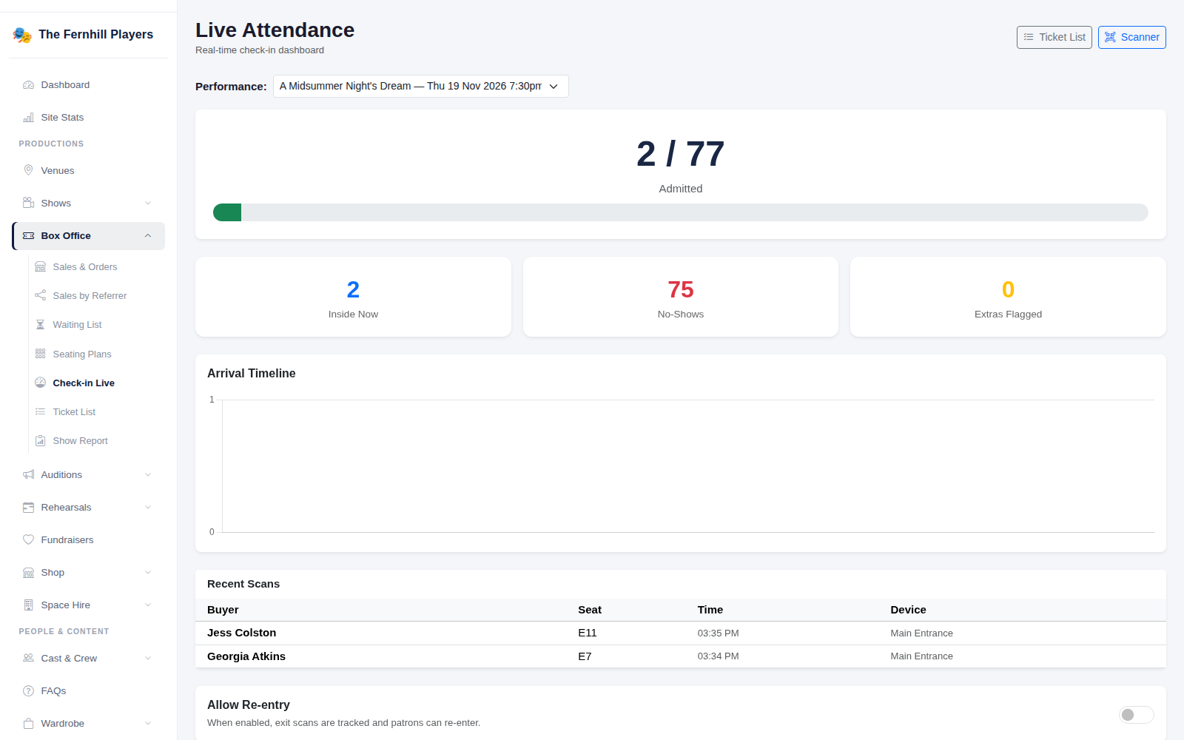Image resolution: width=1184 pixels, height=740 pixels.
Task: Expand the Auditions menu chevron
Action: [148, 475]
